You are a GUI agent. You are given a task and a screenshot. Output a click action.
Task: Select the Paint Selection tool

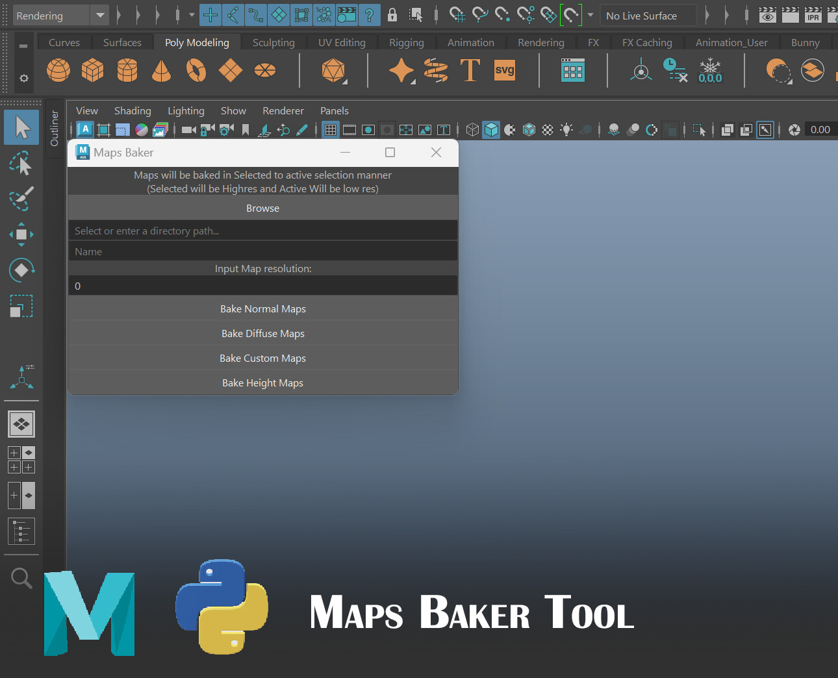(21, 199)
